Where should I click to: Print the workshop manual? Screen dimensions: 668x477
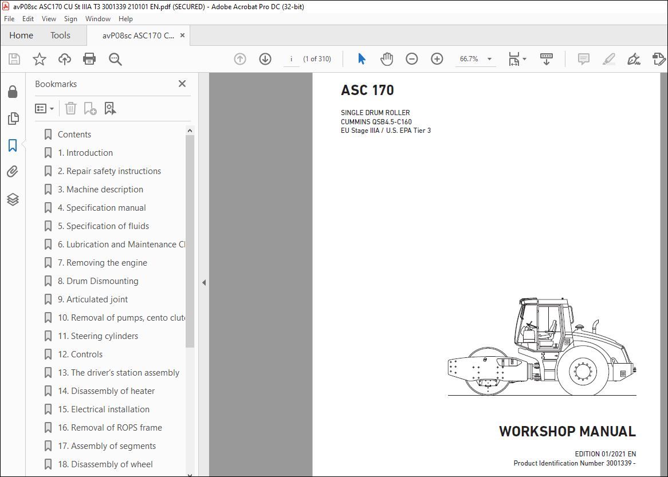(90, 58)
